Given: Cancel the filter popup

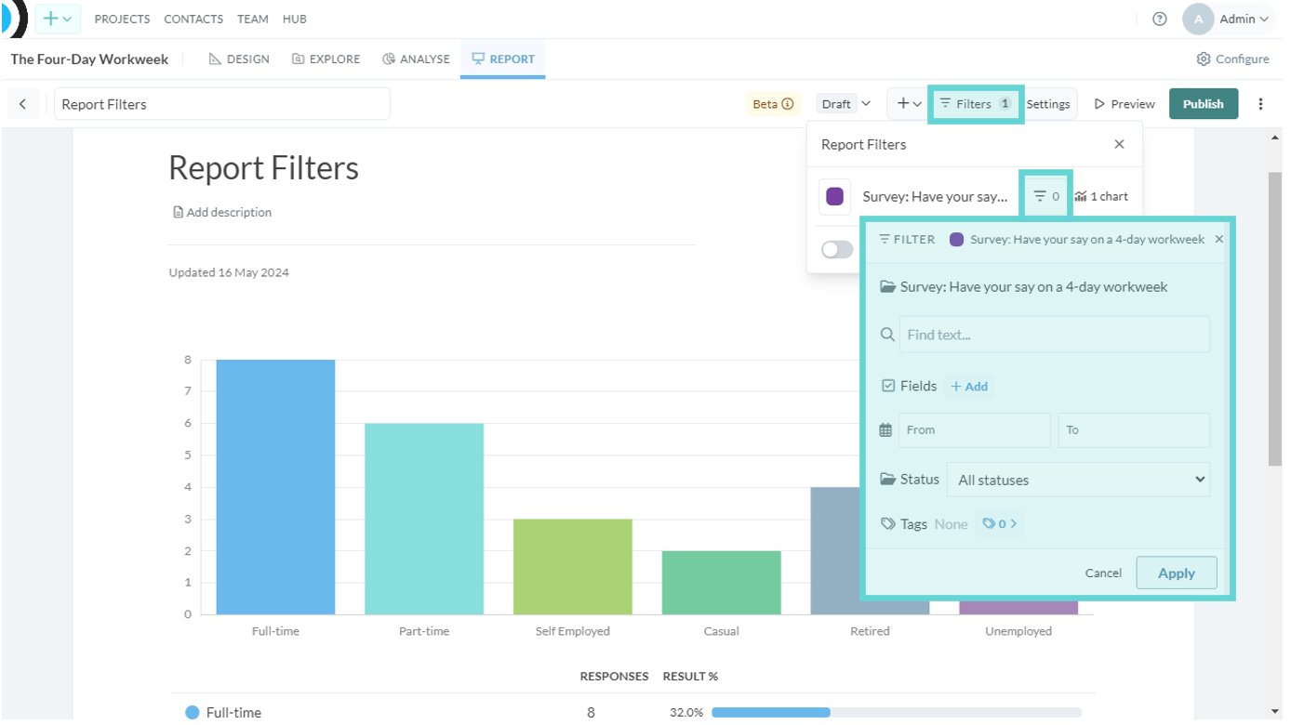Looking at the screenshot, I should pyautogui.click(x=1103, y=573).
